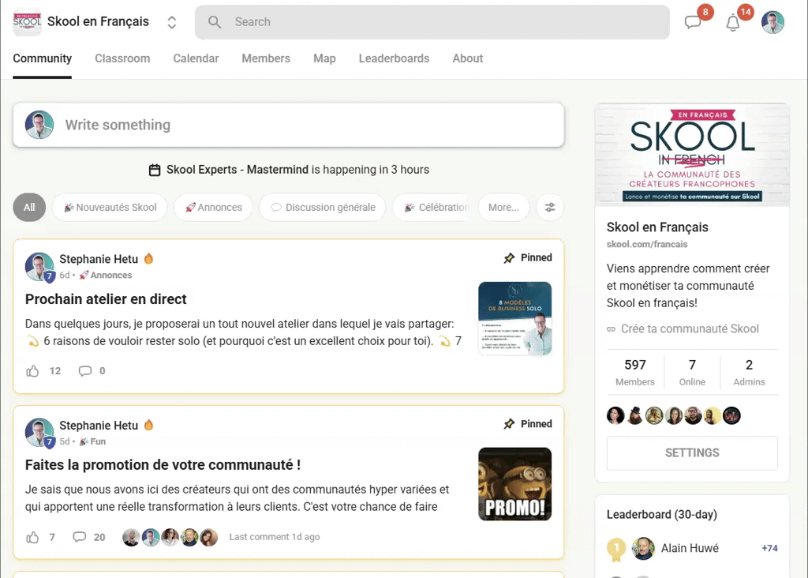
Task: Click the 7 Online count
Action: (692, 372)
